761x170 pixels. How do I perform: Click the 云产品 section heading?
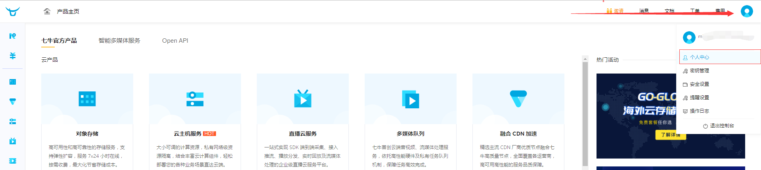tap(50, 60)
